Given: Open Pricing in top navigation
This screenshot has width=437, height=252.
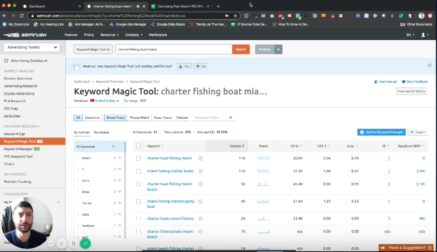Looking at the screenshot, I should coord(89,35).
